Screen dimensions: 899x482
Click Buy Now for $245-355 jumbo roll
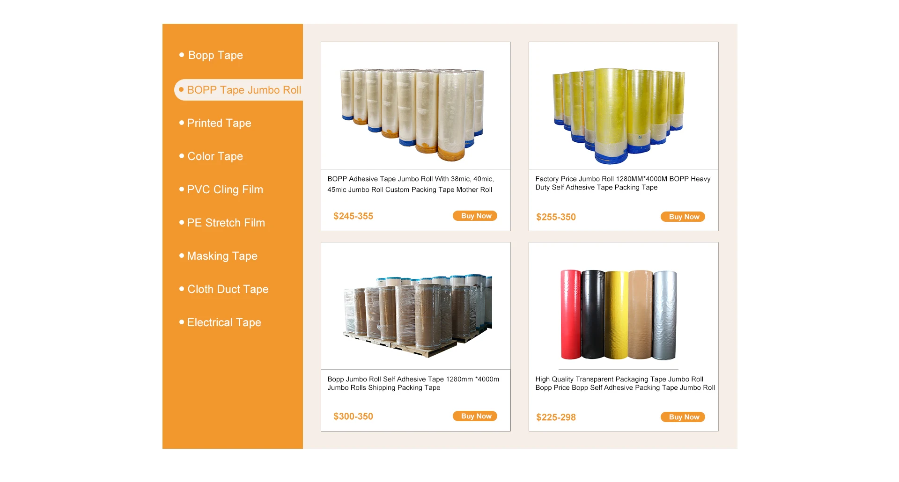(x=475, y=216)
